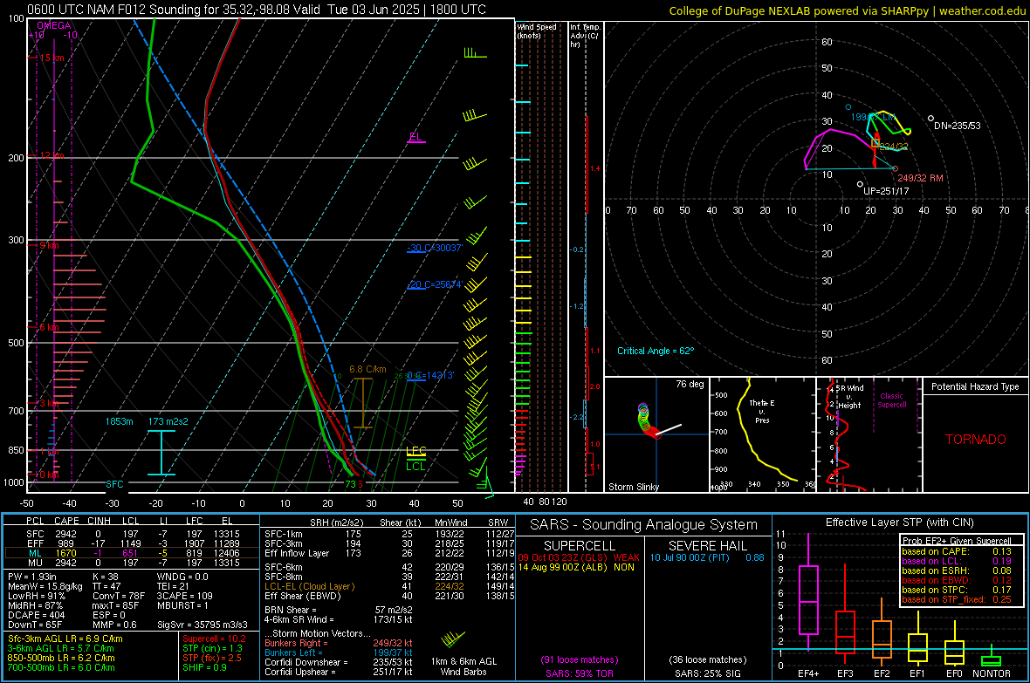Image resolution: width=1030 pixels, height=683 pixels.
Task: Click the 'Storm Slinky' panel label
Action: 633,487
